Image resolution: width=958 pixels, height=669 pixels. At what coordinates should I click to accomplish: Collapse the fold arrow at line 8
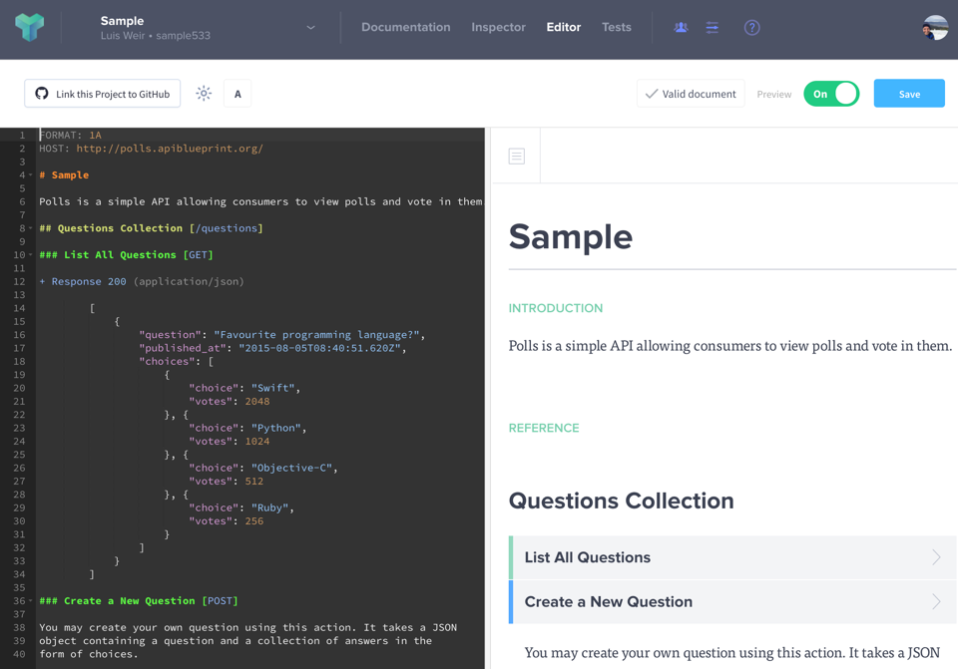31,228
